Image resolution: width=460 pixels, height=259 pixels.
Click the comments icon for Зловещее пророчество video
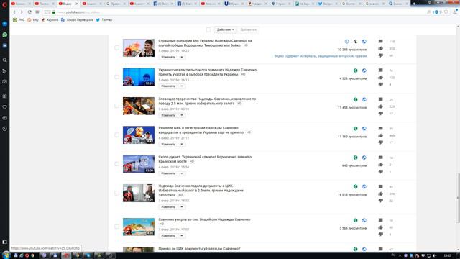pyautogui.click(x=380, y=99)
